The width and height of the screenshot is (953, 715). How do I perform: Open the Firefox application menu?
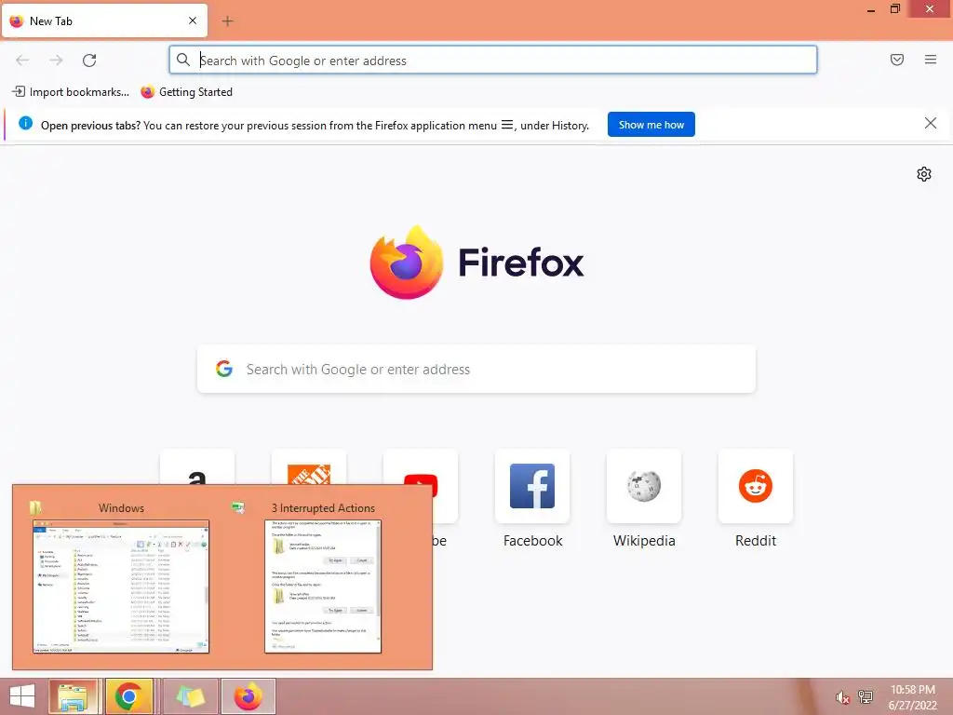pos(931,60)
